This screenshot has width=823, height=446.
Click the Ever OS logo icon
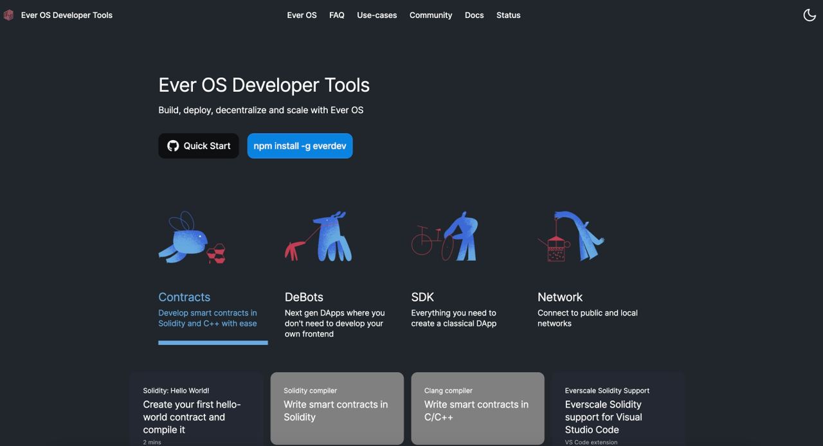coord(8,15)
